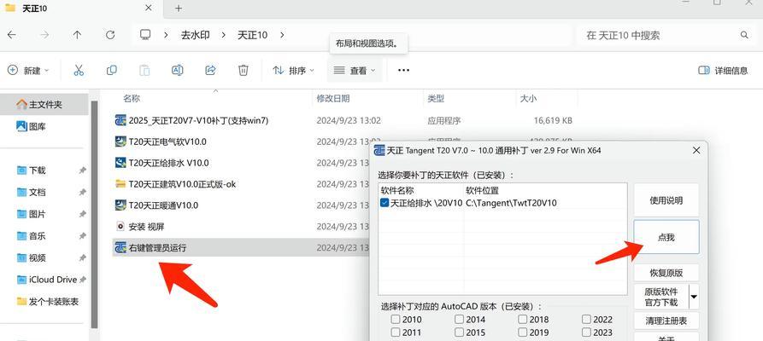
Task: Enable the AutoCAD 2010 checkbox
Action: (x=395, y=320)
